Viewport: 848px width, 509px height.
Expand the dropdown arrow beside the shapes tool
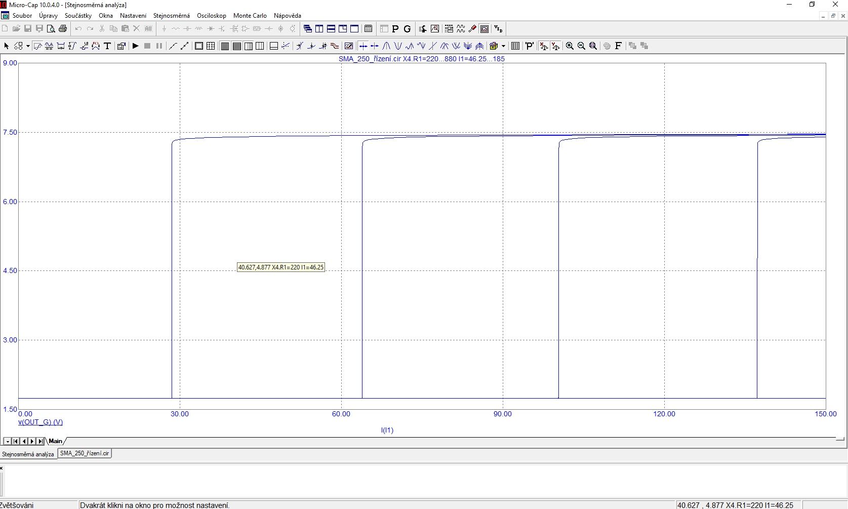[x=28, y=46]
